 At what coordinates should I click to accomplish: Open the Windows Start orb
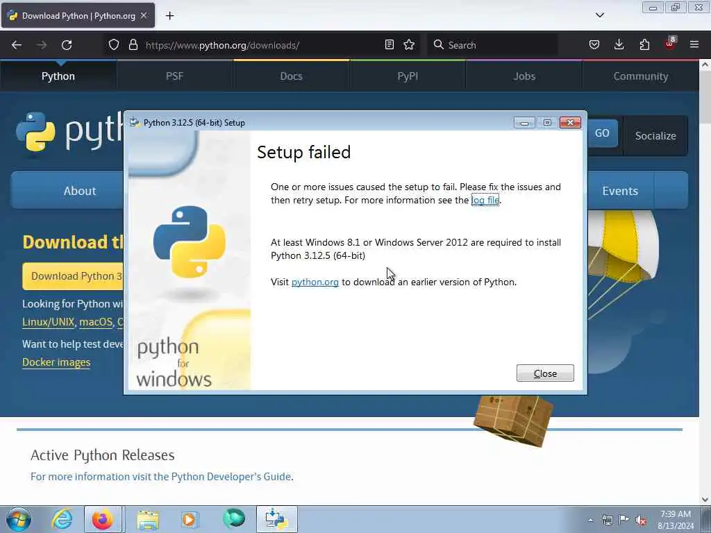[19, 519]
